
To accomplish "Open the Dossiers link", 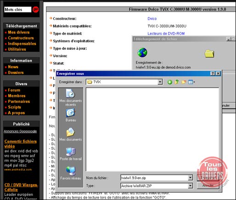I will point(16,72).
